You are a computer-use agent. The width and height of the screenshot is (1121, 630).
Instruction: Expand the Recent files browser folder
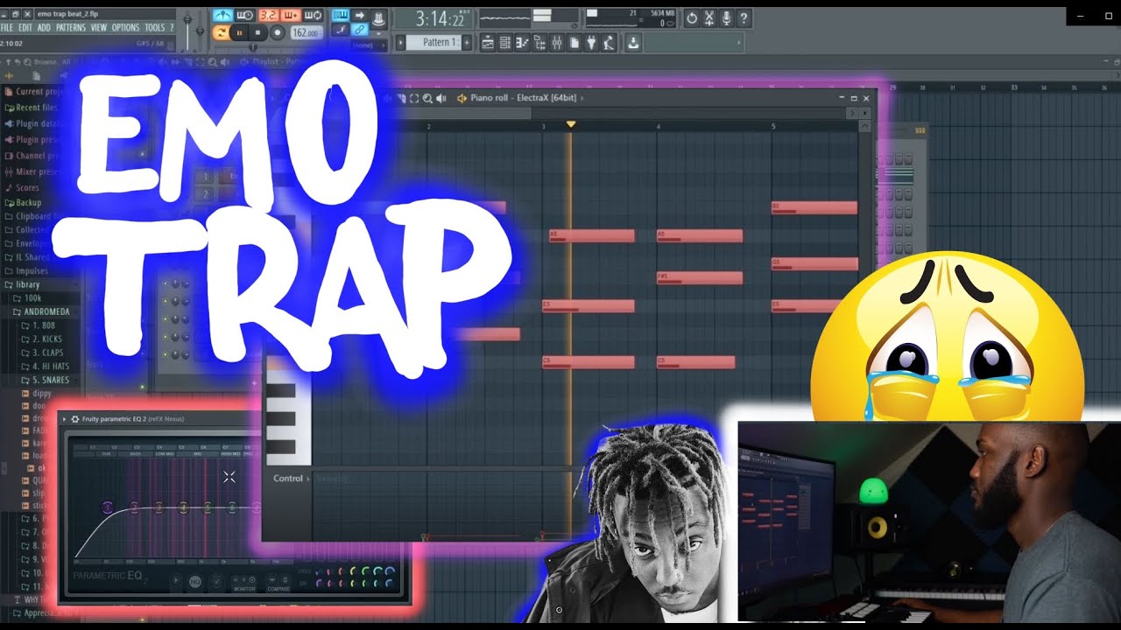pyautogui.click(x=32, y=107)
